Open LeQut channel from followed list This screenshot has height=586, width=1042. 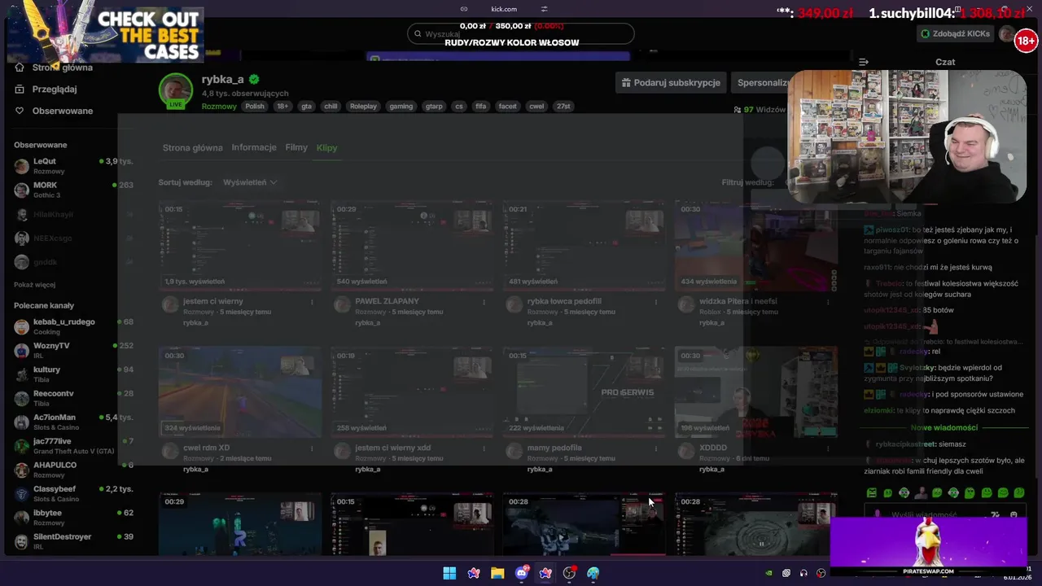click(73, 165)
